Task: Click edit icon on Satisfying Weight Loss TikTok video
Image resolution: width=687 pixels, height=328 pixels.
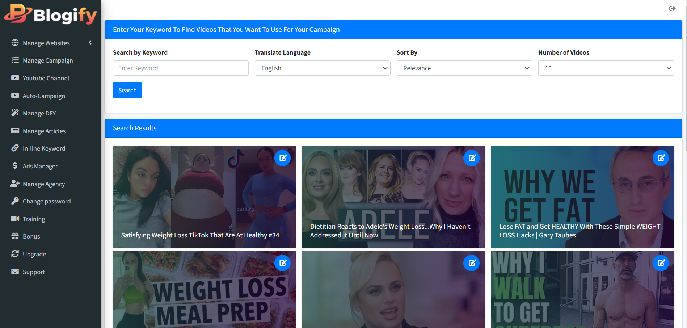Action: (283, 158)
